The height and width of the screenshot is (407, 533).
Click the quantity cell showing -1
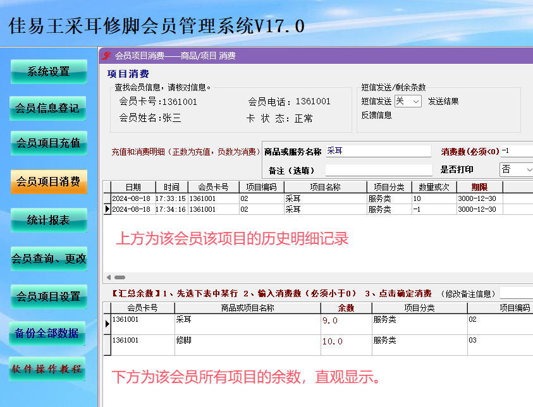coord(434,209)
